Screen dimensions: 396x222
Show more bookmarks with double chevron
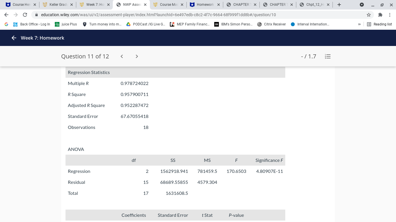(x=359, y=24)
